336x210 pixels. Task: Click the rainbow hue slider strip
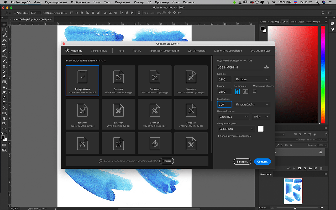click(x=323, y=75)
